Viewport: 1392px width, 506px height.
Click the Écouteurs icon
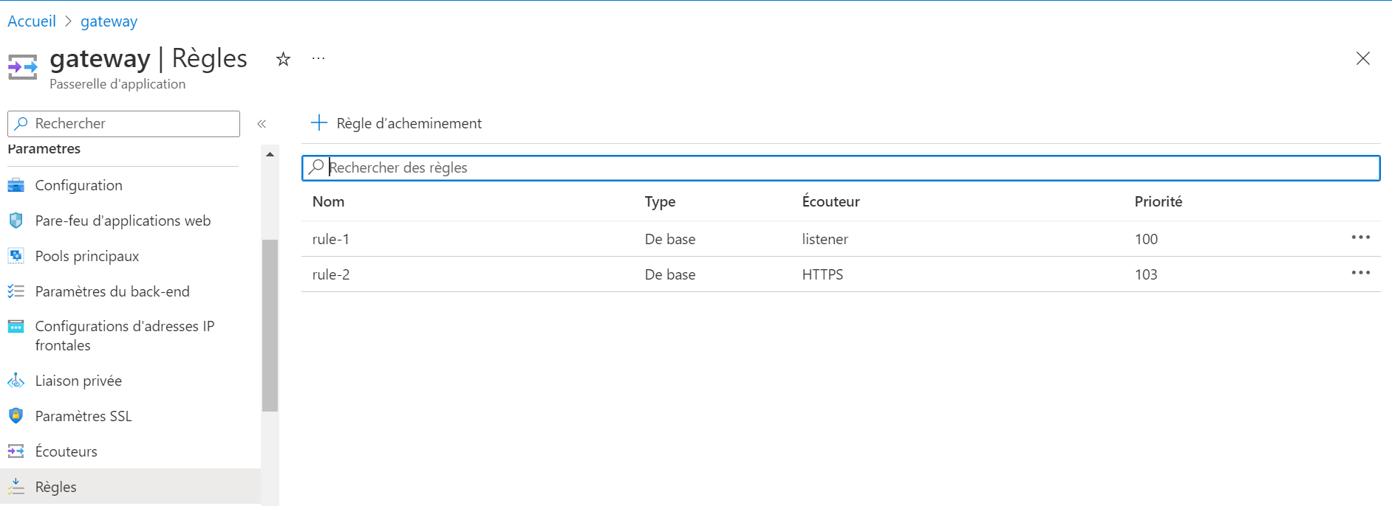(16, 451)
